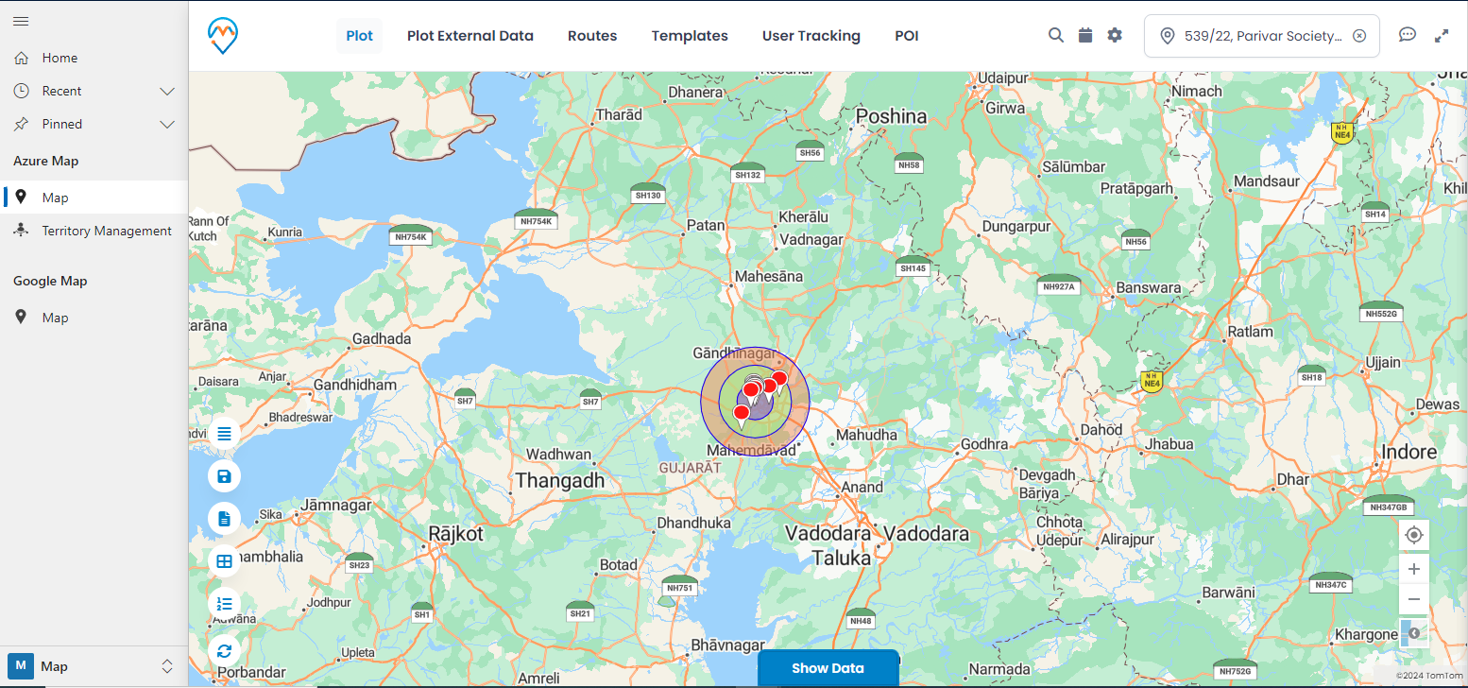Open Territory Management in the sidebar

94,231
